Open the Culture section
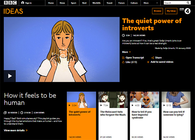The width and height of the screenshot is (195, 140). (134, 3)
